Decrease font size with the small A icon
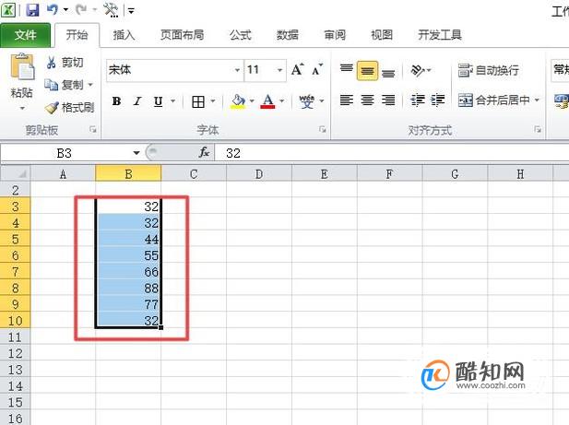The height and width of the screenshot is (425, 569). [x=317, y=69]
